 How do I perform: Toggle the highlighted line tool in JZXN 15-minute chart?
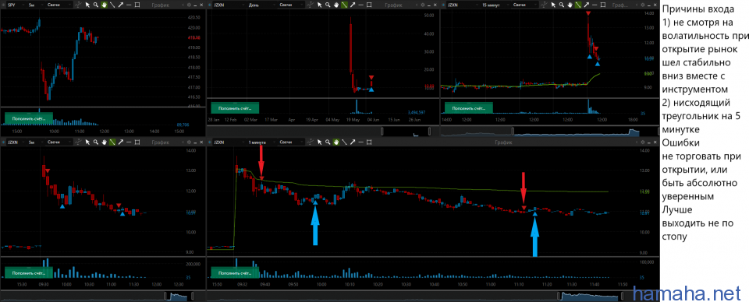click(578, 5)
